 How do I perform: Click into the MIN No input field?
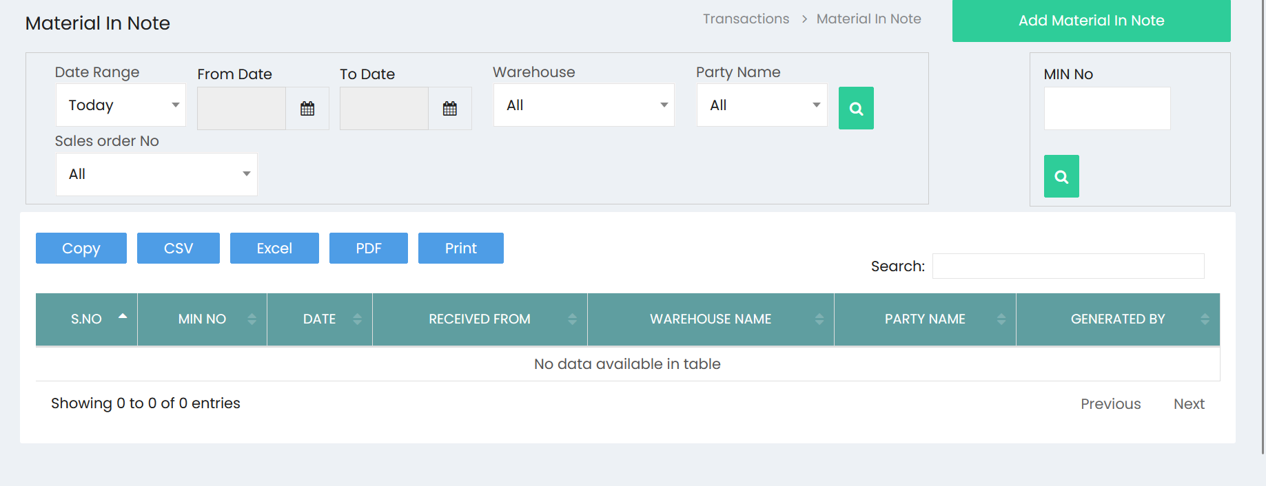(x=1107, y=108)
